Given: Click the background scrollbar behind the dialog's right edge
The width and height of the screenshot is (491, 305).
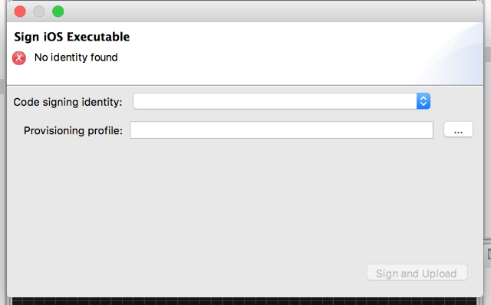Looking at the screenshot, I should click(x=488, y=54).
